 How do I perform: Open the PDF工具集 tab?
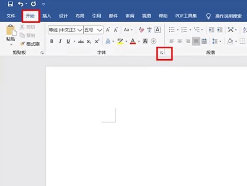186,16
